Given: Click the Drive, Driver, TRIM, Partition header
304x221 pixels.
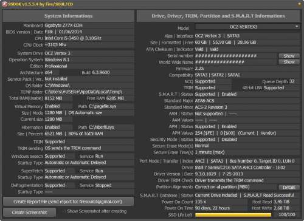Looking at the screenshot, I should click(218, 16).
